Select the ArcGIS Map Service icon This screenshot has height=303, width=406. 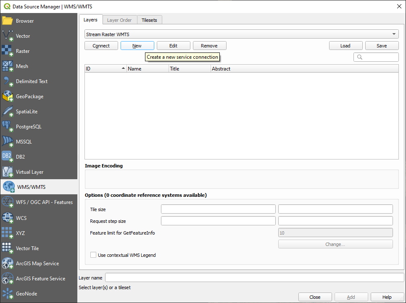tap(7, 264)
